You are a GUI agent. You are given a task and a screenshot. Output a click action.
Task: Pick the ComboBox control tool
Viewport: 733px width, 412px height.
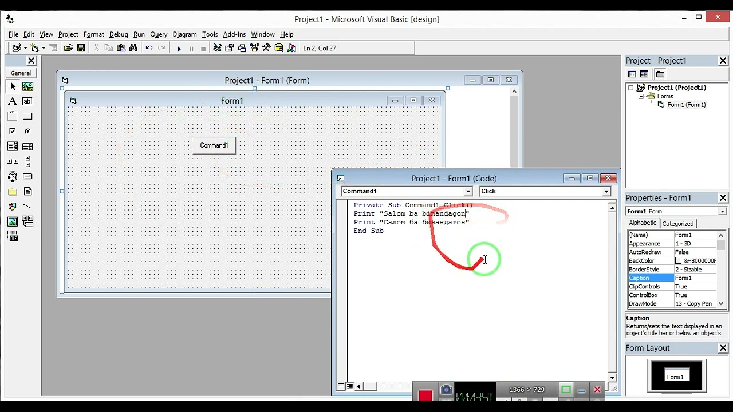click(13, 146)
